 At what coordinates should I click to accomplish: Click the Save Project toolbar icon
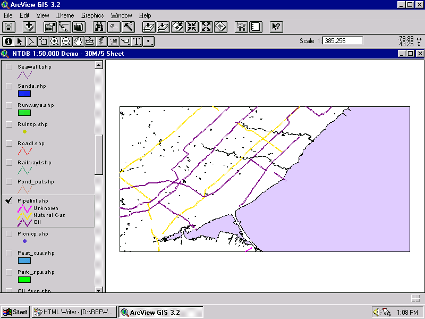click(8, 27)
